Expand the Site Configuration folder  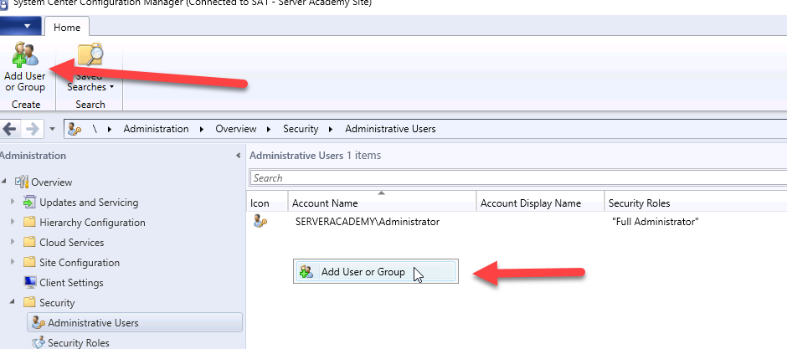[13, 262]
